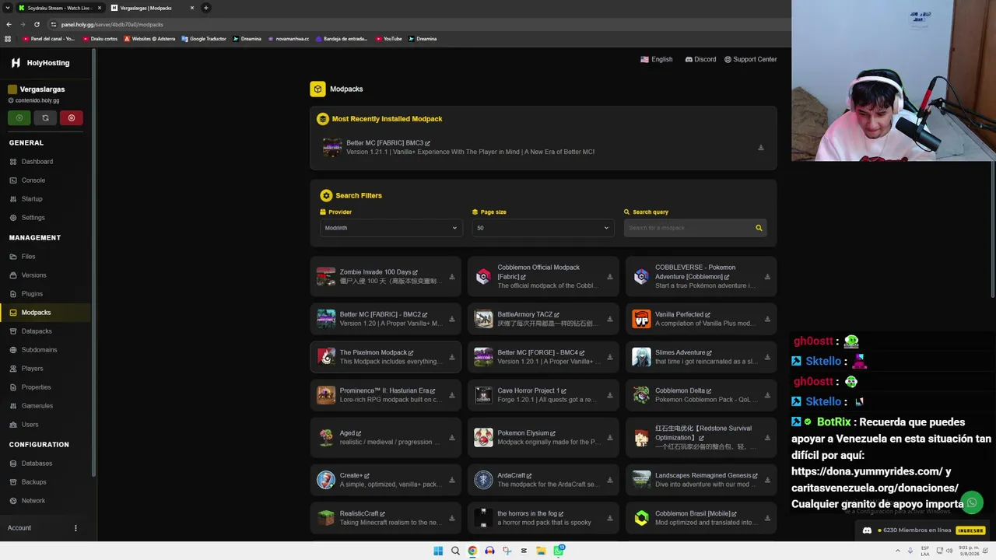Open File Explorer from the taskbar
The height and width of the screenshot is (560, 996).
click(541, 551)
